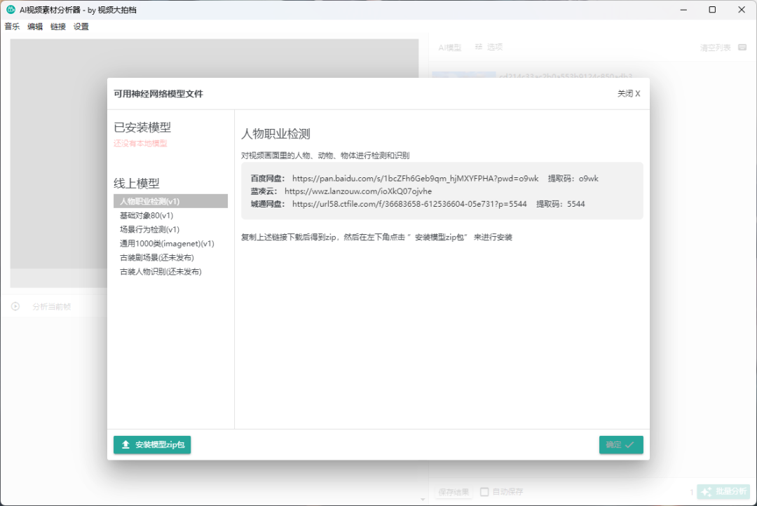Select 通用1000类(imagenet)(v1) model
The height and width of the screenshot is (506, 757).
167,244
